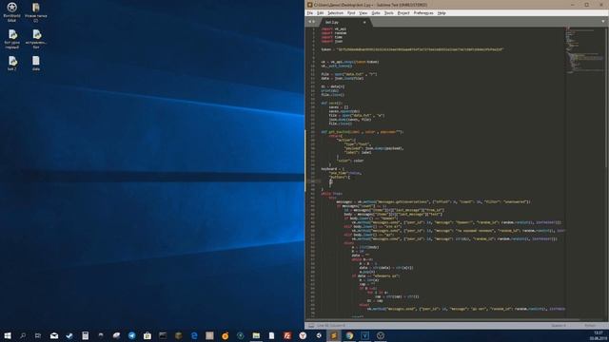This screenshot has width=609, height=342.
Task: Open Microsoft Store bag icon in taskbar
Action: point(147,335)
